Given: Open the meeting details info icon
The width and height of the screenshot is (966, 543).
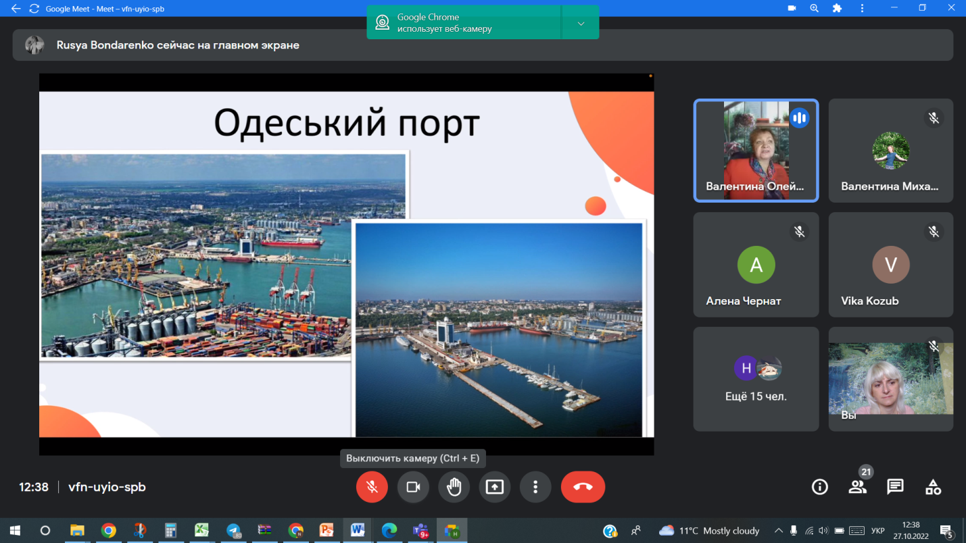Looking at the screenshot, I should coord(819,487).
